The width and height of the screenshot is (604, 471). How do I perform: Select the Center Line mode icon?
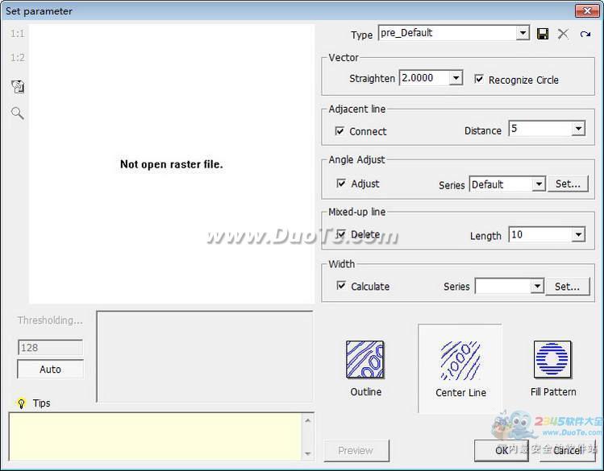click(x=460, y=361)
